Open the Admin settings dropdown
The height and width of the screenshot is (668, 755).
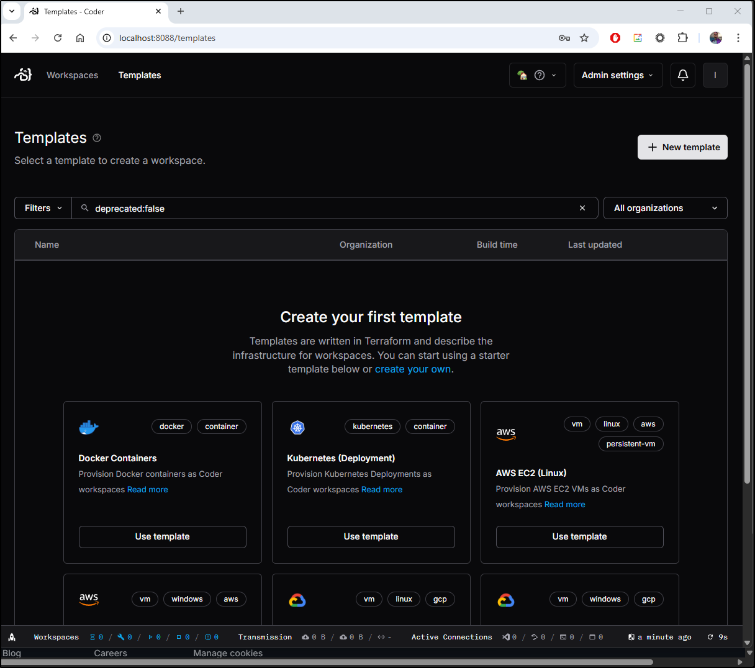coord(618,75)
